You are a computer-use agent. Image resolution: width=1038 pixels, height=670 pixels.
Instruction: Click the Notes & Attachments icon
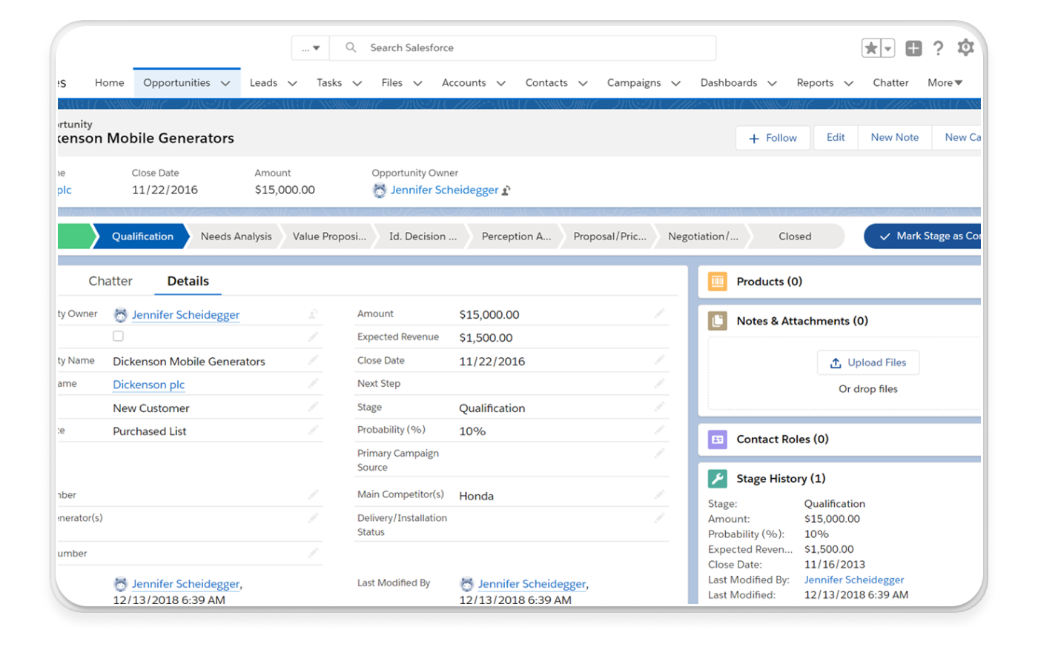[x=717, y=321]
